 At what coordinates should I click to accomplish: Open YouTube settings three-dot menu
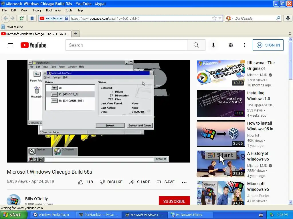click(244, 45)
